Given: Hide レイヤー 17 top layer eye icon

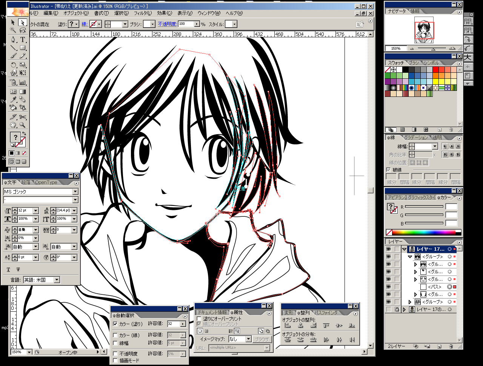Looking at the screenshot, I should pyautogui.click(x=388, y=249).
